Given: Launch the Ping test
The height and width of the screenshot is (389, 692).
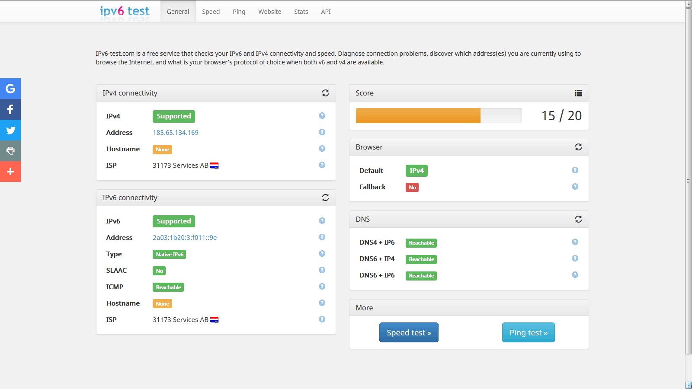Looking at the screenshot, I should (x=528, y=332).
